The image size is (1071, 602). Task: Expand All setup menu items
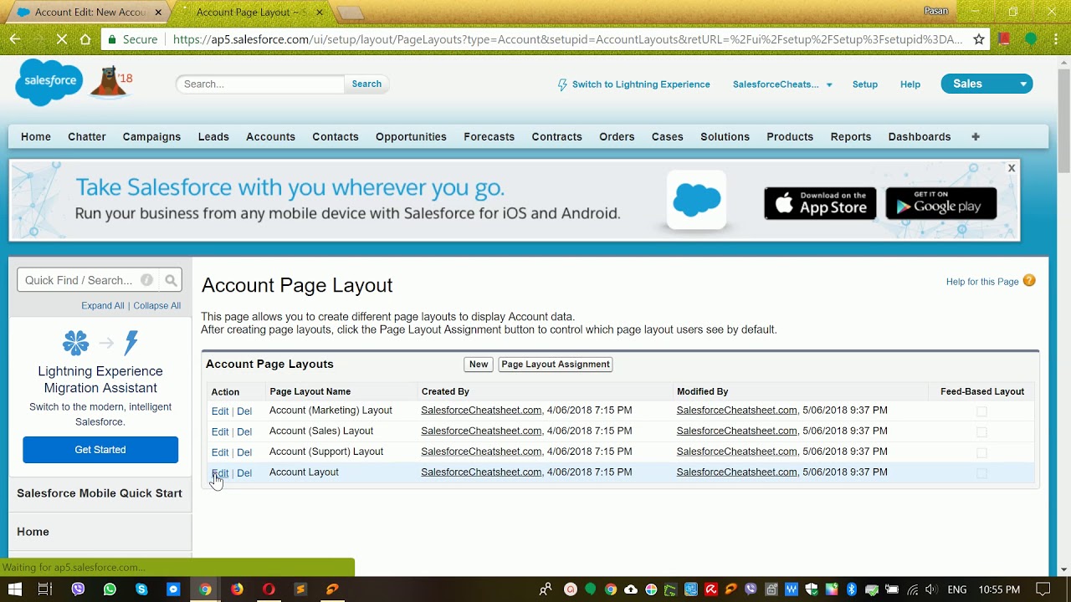(103, 306)
